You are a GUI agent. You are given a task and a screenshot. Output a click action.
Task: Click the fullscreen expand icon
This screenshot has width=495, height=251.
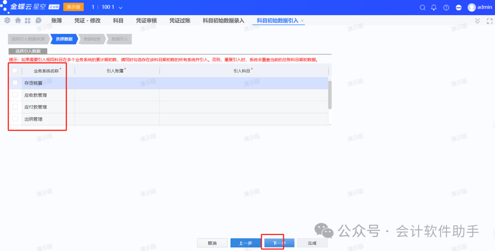click(x=489, y=21)
